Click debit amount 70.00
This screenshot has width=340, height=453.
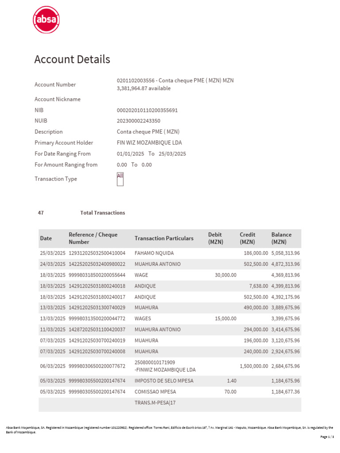pos(230,392)
